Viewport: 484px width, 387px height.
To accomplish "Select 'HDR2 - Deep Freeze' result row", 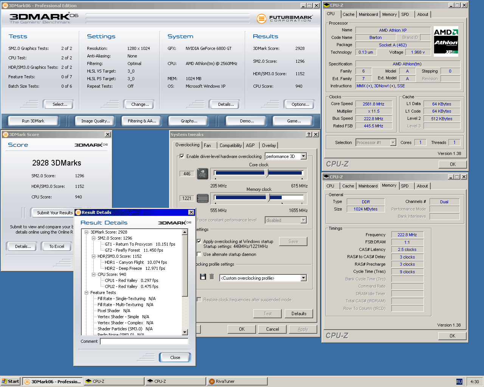I will pos(135,268).
